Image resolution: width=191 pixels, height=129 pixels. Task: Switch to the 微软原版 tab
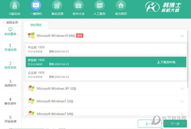tap(36, 25)
